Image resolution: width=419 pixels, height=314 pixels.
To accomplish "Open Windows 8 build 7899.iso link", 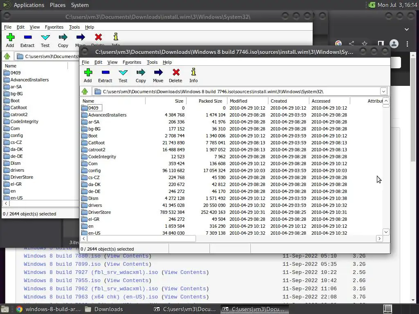I will 62,264.
